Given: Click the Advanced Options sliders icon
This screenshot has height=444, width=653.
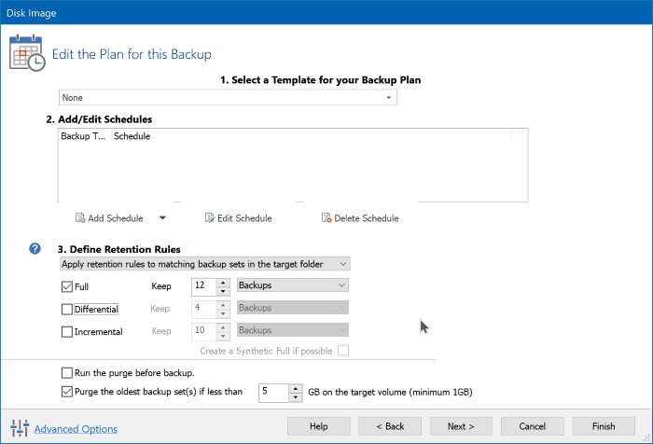Looking at the screenshot, I should point(20,428).
